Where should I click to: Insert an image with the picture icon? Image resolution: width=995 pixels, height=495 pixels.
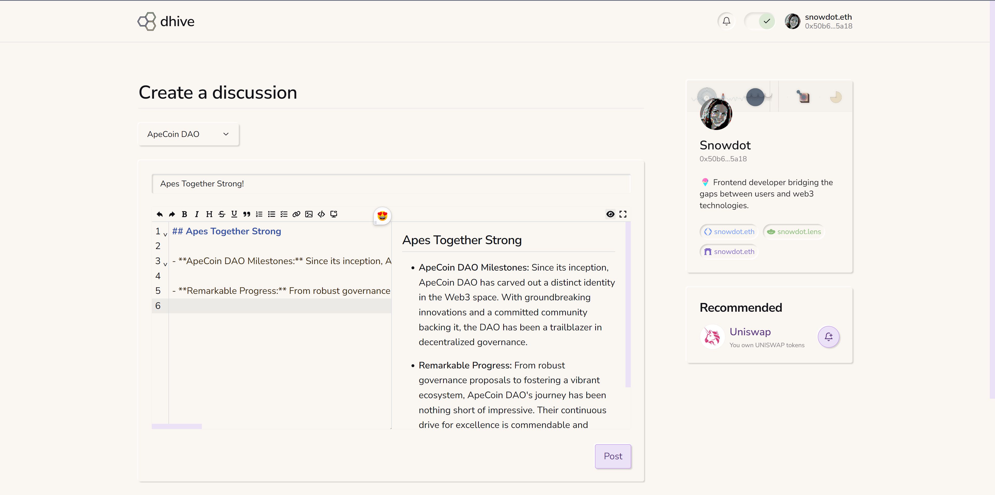click(309, 214)
